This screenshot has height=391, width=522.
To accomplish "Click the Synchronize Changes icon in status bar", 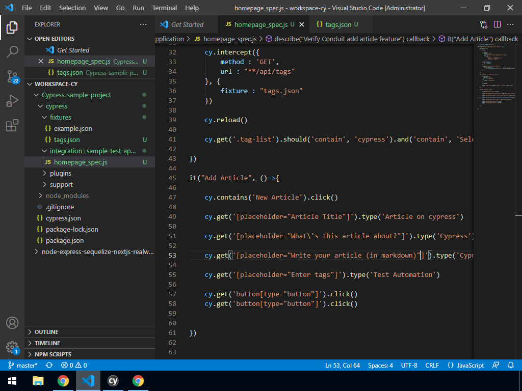I will tap(49, 365).
